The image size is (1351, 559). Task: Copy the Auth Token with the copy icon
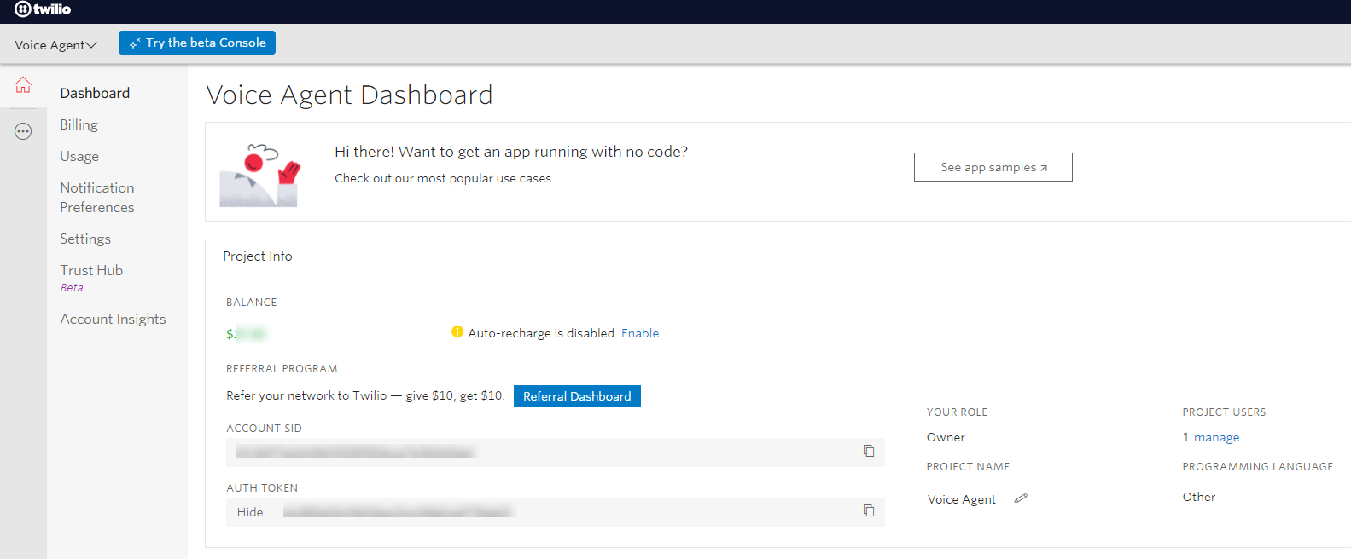tap(869, 510)
